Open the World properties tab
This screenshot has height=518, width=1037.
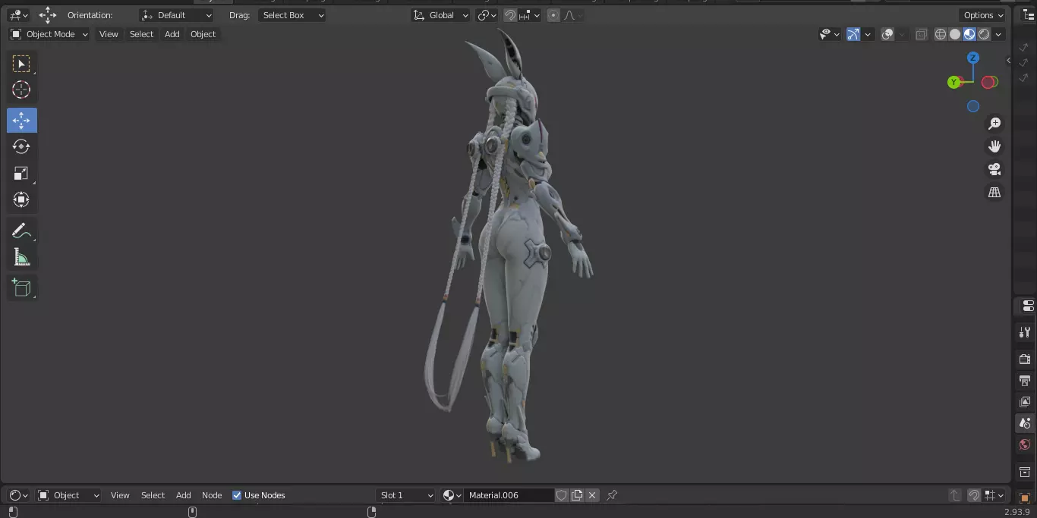1025,444
